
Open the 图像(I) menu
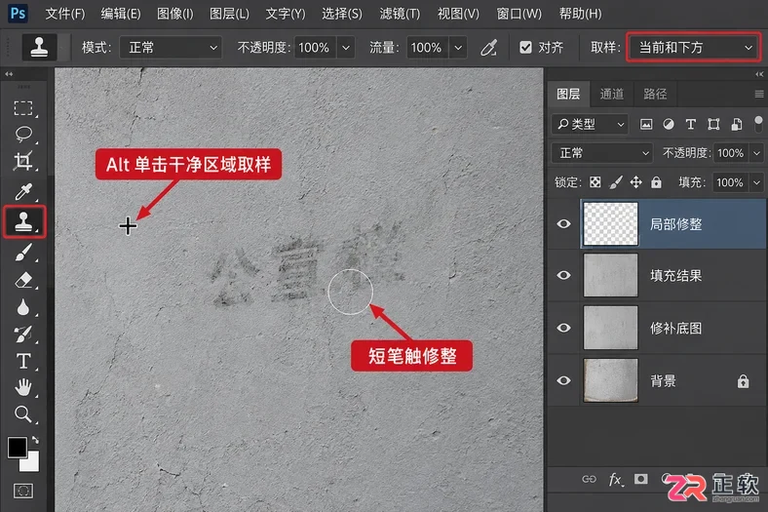click(174, 14)
